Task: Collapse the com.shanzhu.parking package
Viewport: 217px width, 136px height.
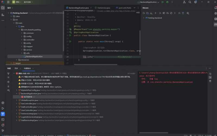Action: [x=19, y=30]
